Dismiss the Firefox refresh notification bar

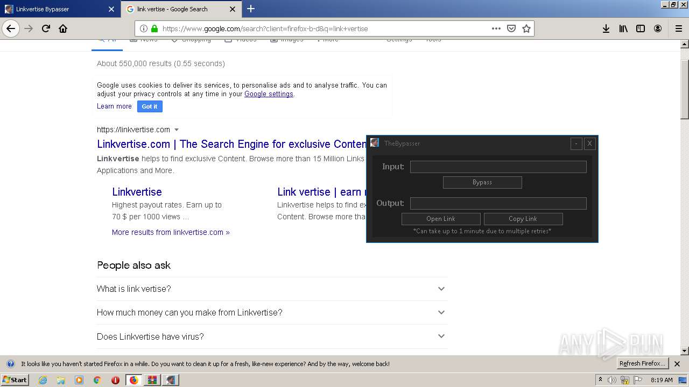coord(677,364)
